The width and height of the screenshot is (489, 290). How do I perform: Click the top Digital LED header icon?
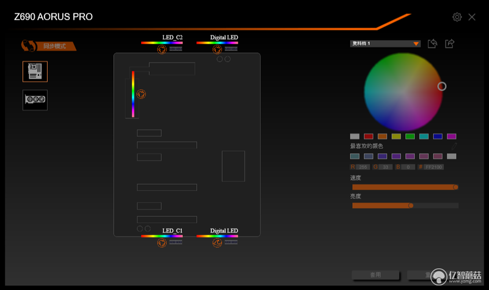pos(217,49)
